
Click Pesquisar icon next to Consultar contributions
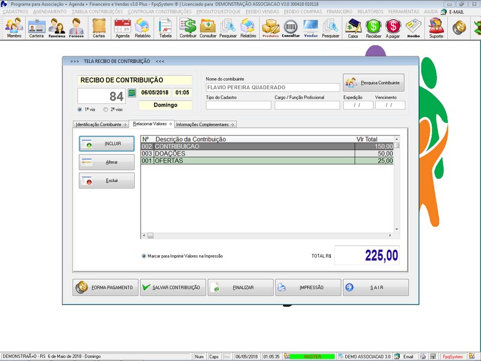pyautogui.click(x=228, y=28)
